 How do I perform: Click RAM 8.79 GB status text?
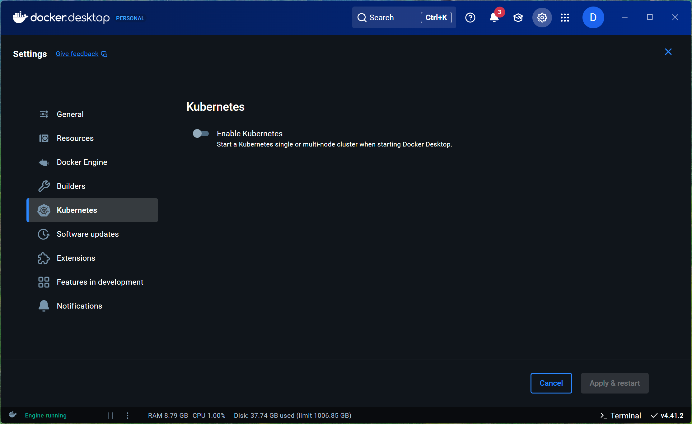[168, 416]
